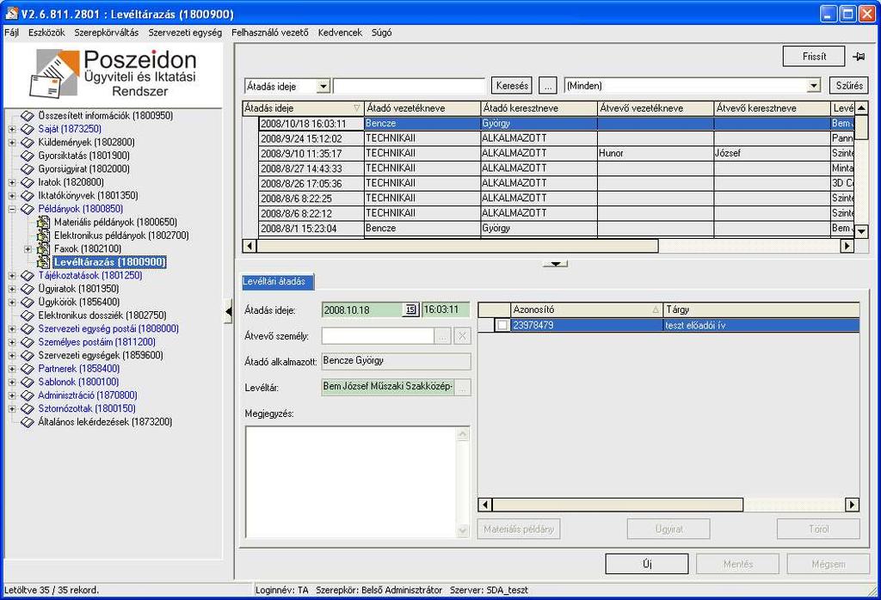Collapse the Példányok (1800850) tree node

tap(12, 209)
